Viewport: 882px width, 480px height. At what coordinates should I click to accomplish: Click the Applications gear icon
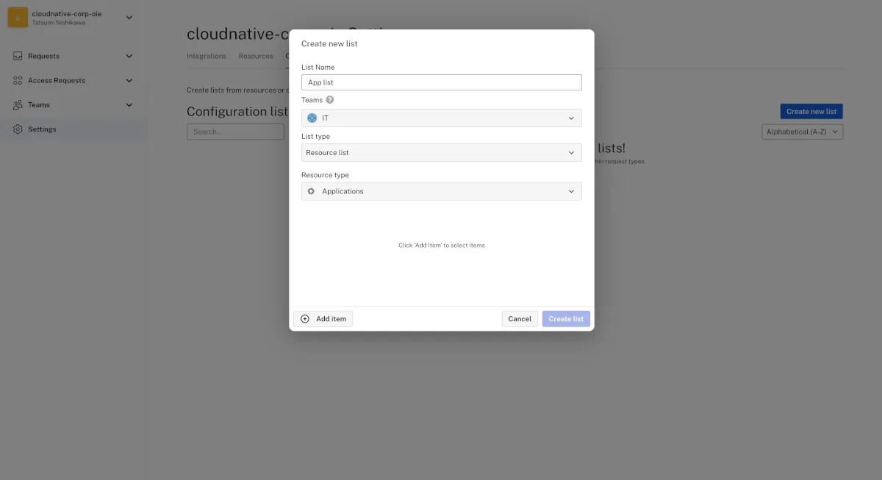click(x=311, y=191)
